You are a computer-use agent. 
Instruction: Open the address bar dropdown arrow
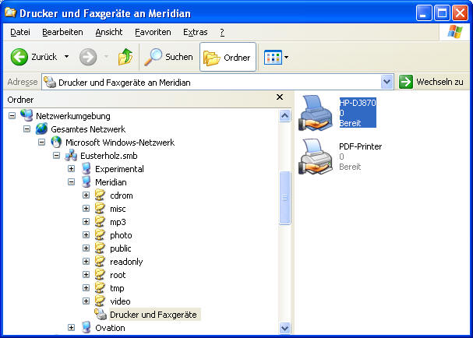tap(387, 82)
